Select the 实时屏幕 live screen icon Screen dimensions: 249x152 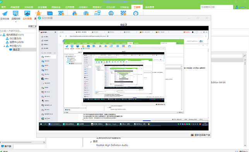[27, 15]
